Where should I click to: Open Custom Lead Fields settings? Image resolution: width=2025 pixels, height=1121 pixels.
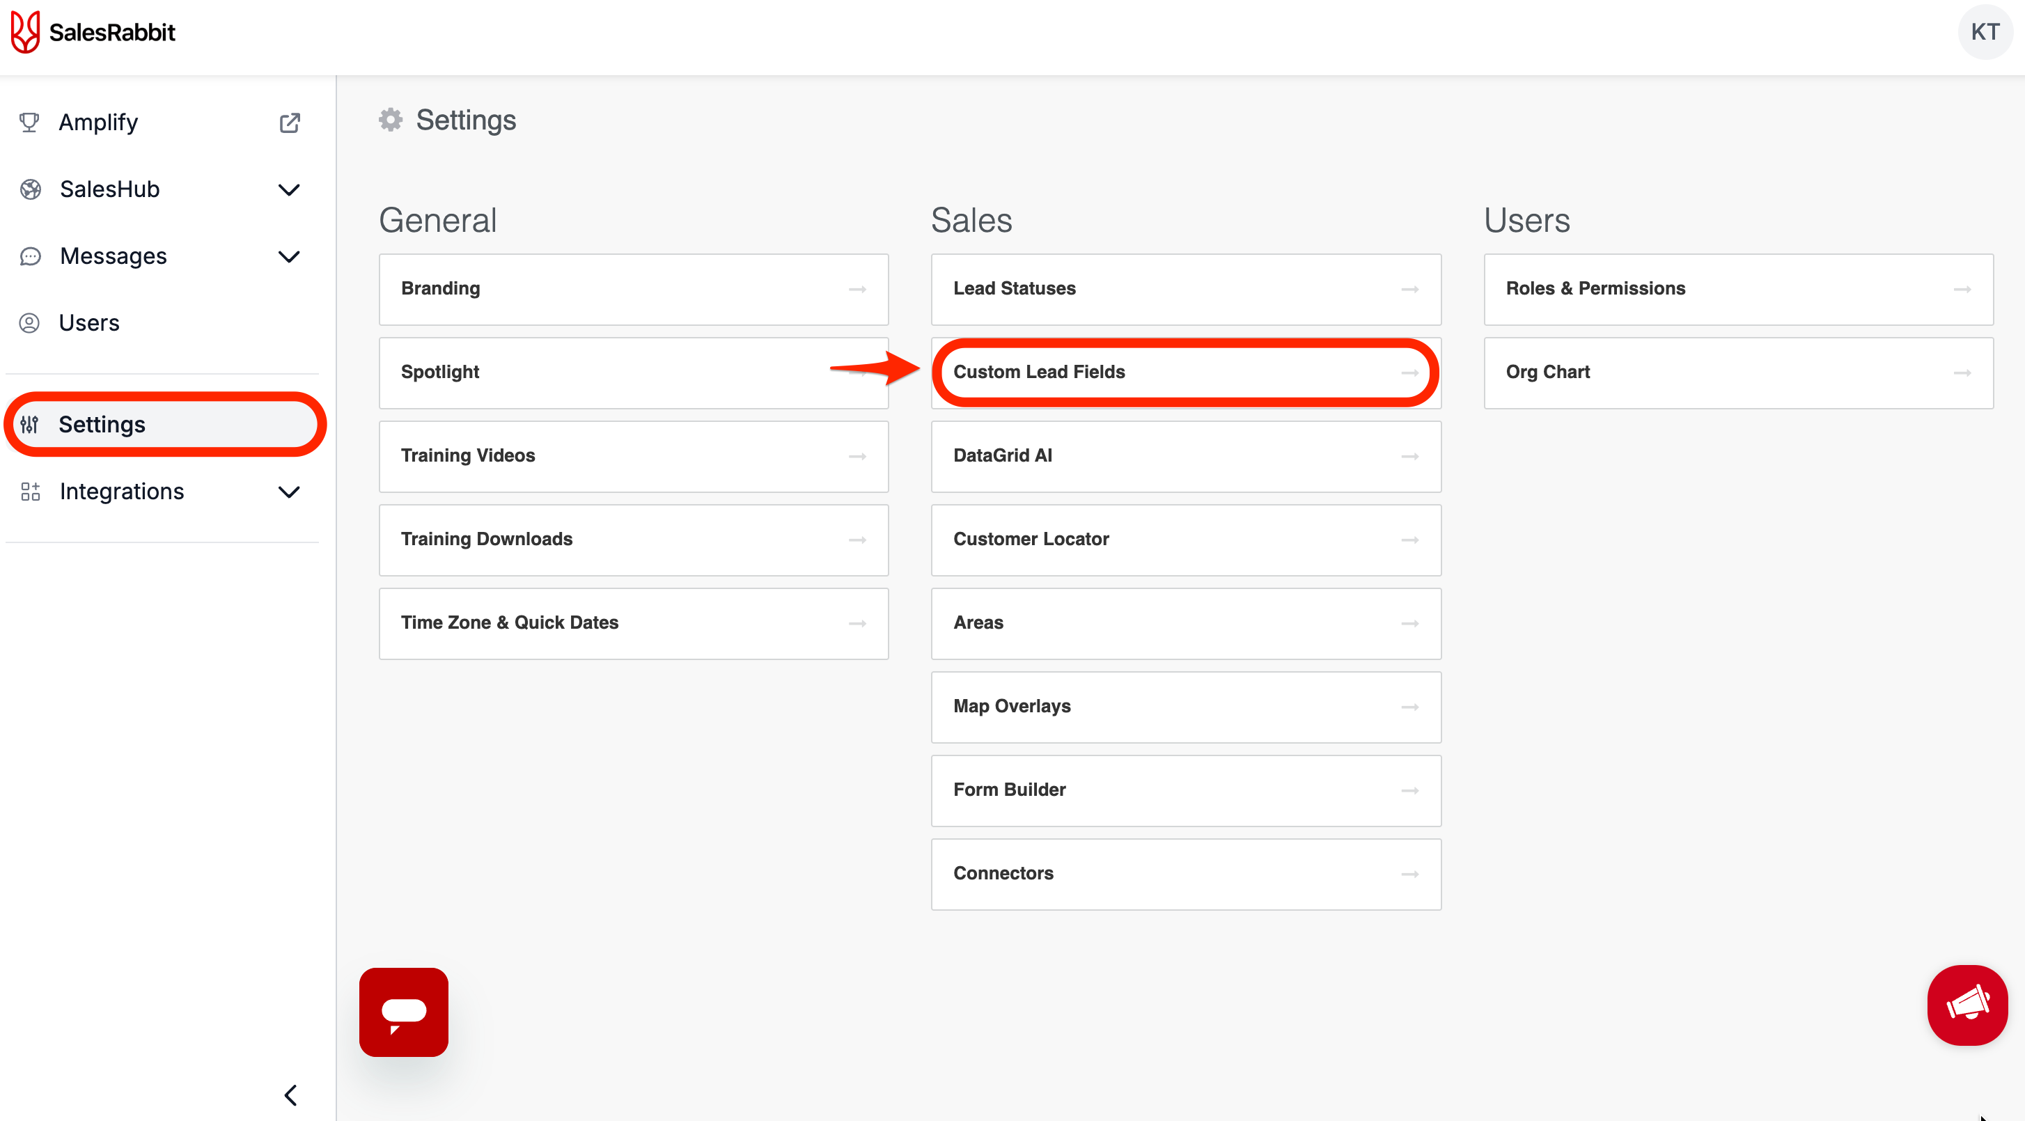coord(1185,373)
